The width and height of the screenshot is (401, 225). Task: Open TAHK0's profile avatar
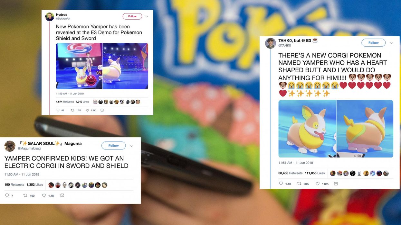[271, 43]
